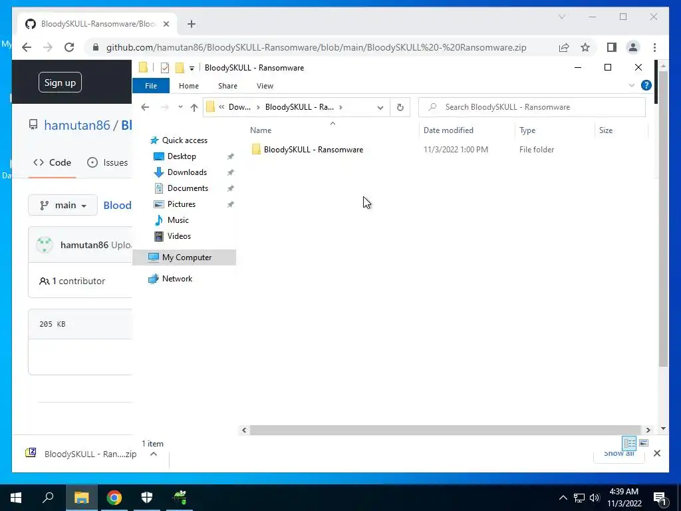The width and height of the screenshot is (681, 511).
Task: Open Recent locations dropdown in Explorer
Action: tap(180, 107)
